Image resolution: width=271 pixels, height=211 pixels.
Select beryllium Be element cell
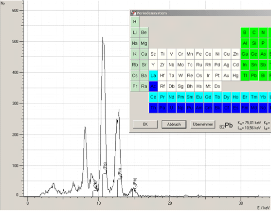[x=144, y=32]
